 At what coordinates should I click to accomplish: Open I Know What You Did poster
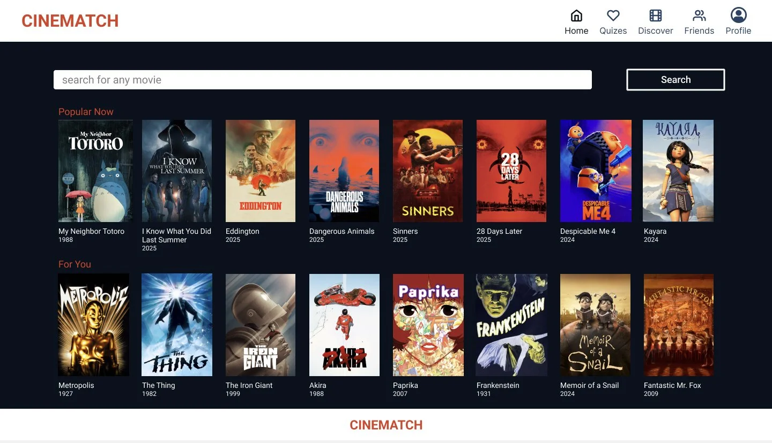pos(177,171)
